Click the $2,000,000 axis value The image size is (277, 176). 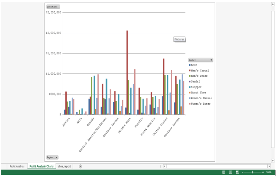coord(54,33)
